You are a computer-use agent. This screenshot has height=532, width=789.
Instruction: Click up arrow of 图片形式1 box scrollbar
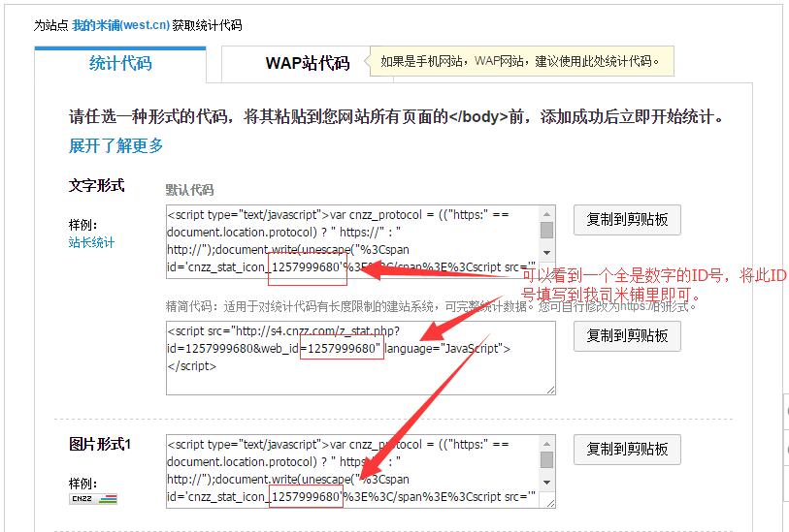pos(547,443)
